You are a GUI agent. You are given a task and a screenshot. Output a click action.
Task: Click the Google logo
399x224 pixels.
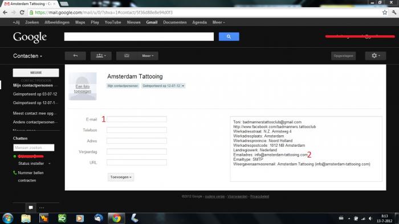(30, 38)
